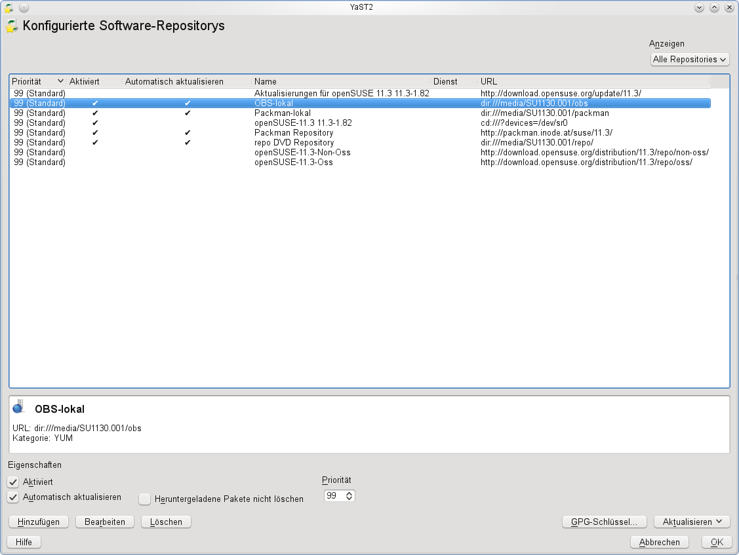Select the openSUSE-11.3-Oss repository name

(x=294, y=163)
